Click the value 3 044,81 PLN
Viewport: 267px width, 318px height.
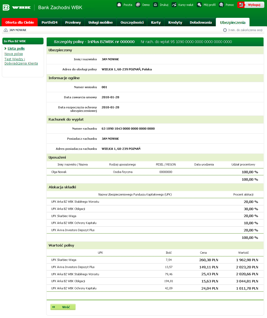(247, 281)
